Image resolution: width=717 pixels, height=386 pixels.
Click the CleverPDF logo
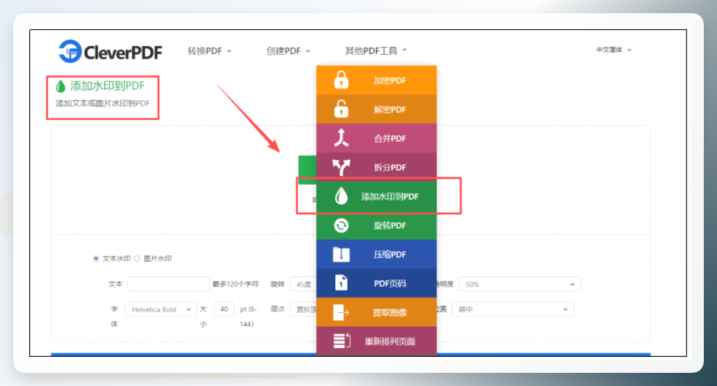[110, 51]
